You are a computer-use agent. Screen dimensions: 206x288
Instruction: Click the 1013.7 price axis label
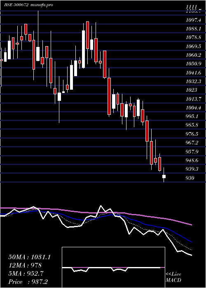(193, 99)
